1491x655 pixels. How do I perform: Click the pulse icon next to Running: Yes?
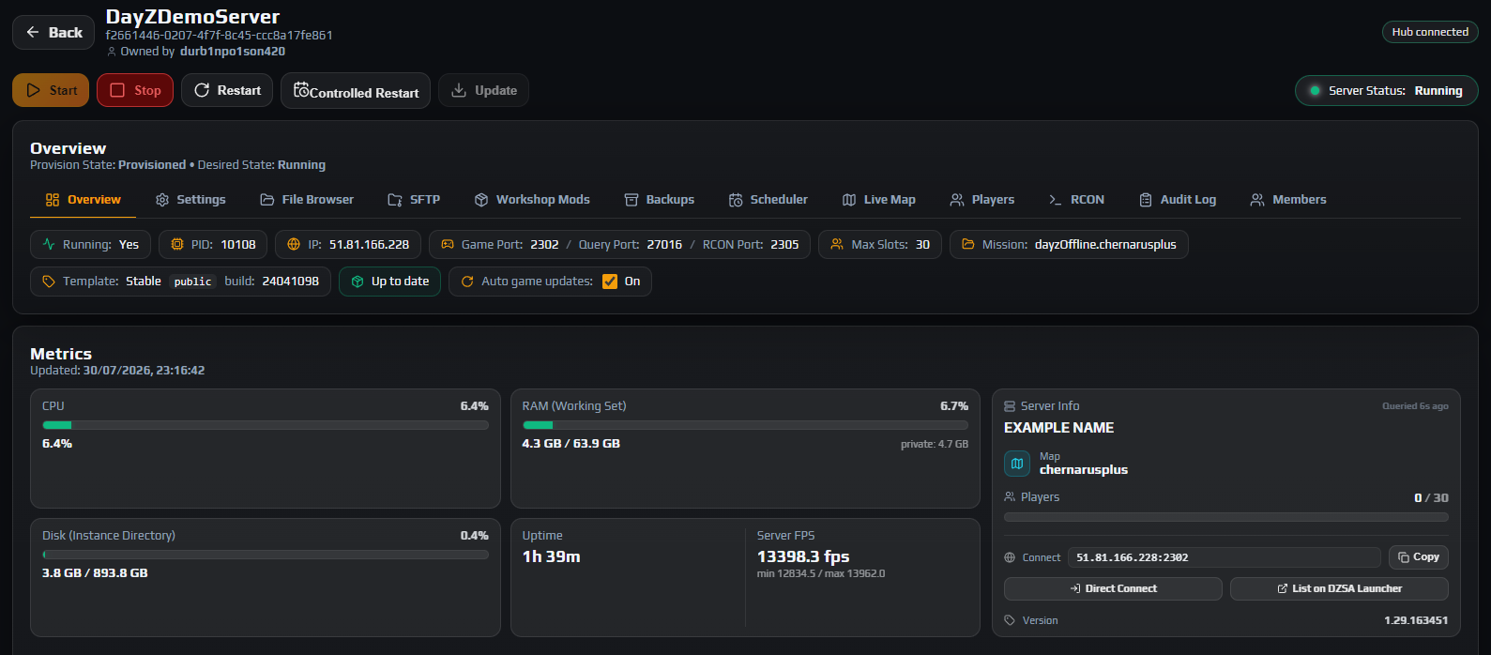point(49,245)
